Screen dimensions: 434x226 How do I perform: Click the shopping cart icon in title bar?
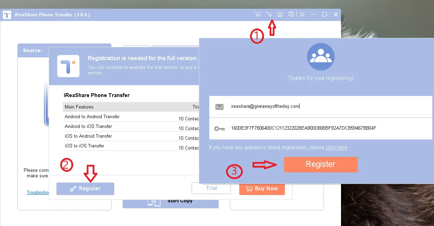[x=258, y=15]
